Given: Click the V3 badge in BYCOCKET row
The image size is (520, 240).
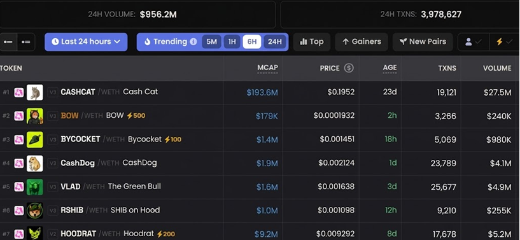Looking at the screenshot, I should 53,139.
